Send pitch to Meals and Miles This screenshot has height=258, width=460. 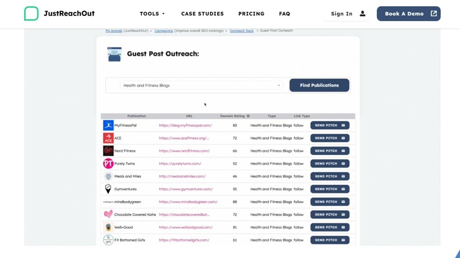tap(330, 176)
